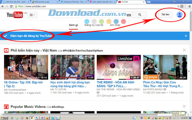Open the blue account avatar
Image resolution: width=192 pixels, height=120 pixels.
[180, 15]
